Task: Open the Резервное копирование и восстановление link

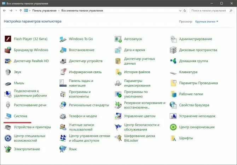Action: click(145, 105)
